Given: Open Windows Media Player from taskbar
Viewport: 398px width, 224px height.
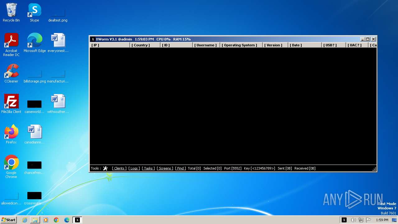Looking at the screenshot, I should (46, 220).
